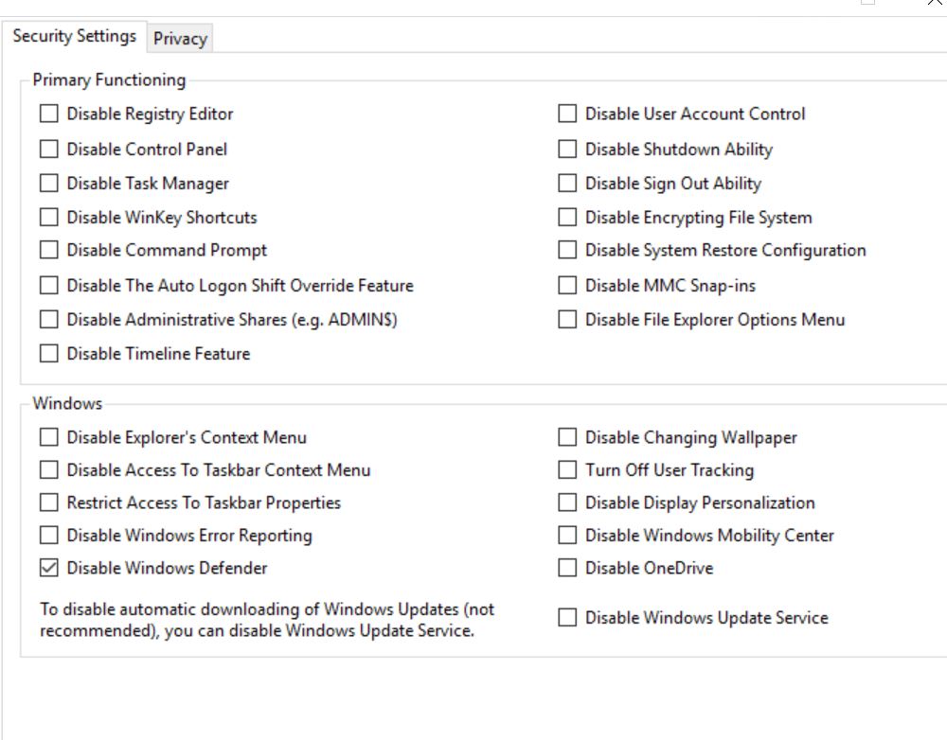Screen dimensions: 947x740
Task: Close the settings window
Action: coord(934,3)
